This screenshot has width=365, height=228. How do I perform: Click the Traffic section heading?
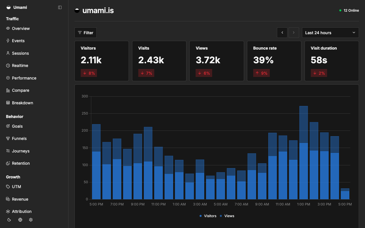pos(12,19)
